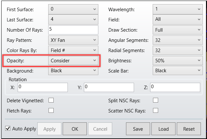This screenshot has height=139, width=207.
Task: Expand the Last Surface dropdown
Action: pyautogui.click(x=73, y=19)
